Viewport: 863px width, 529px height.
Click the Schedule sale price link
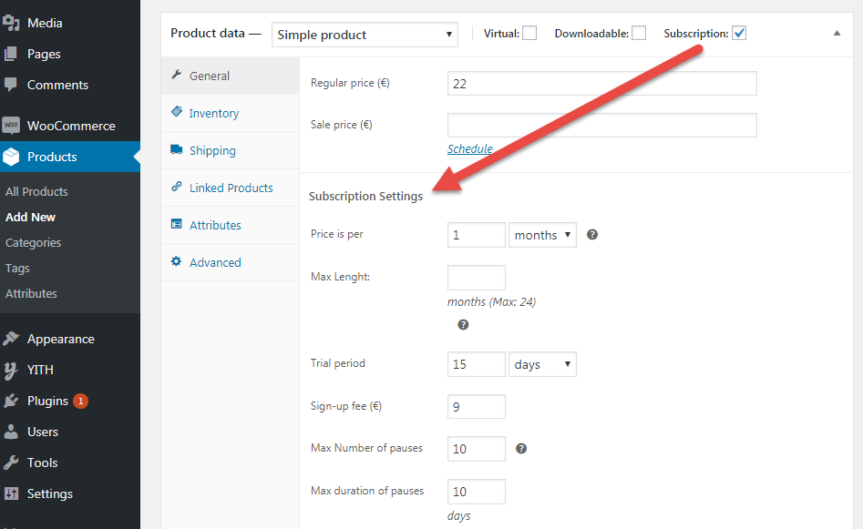pyautogui.click(x=469, y=148)
